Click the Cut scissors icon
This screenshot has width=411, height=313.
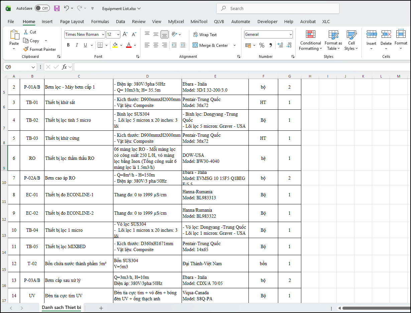click(x=26, y=32)
